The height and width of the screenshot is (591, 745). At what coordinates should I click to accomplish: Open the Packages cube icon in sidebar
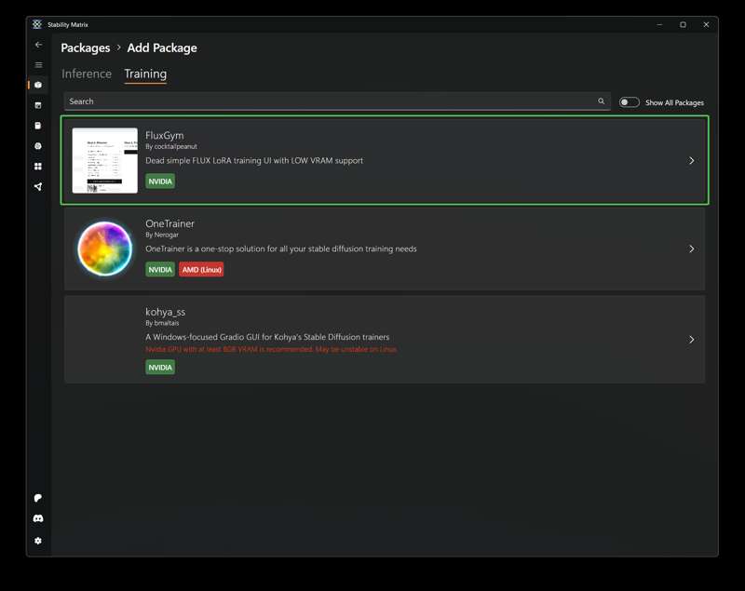[38, 85]
